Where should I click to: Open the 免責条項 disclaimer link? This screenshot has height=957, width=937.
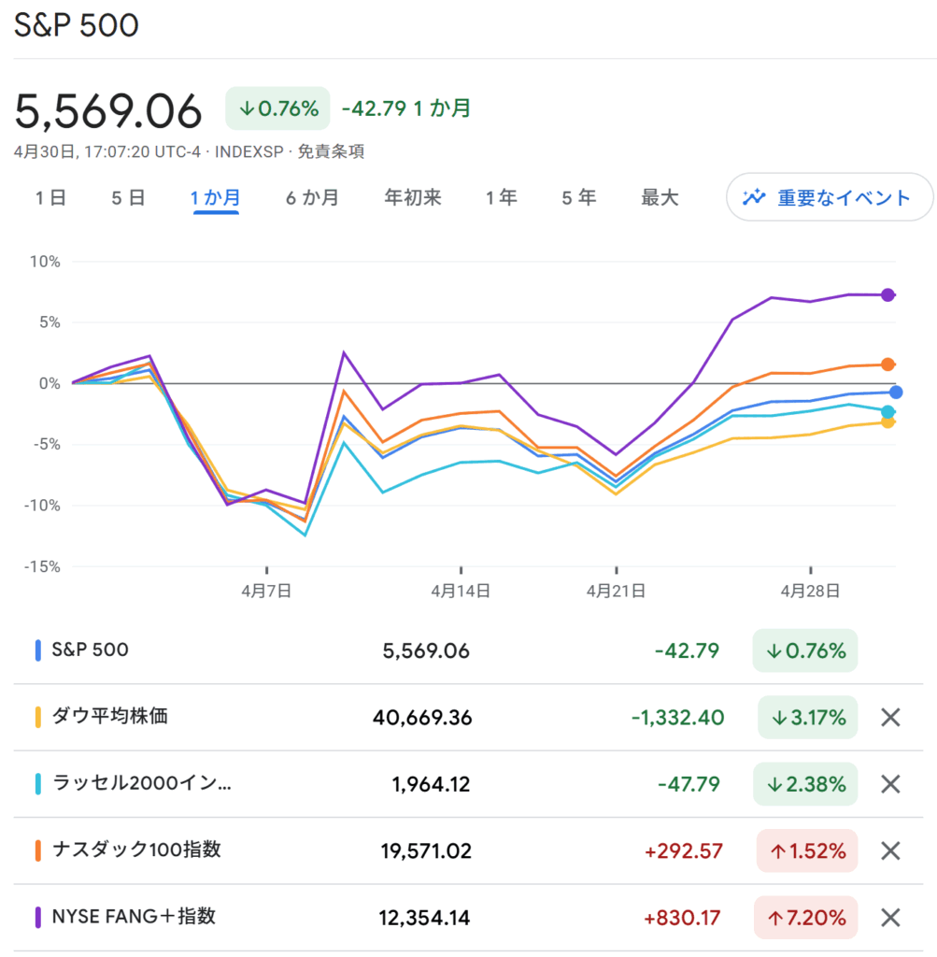point(331,151)
